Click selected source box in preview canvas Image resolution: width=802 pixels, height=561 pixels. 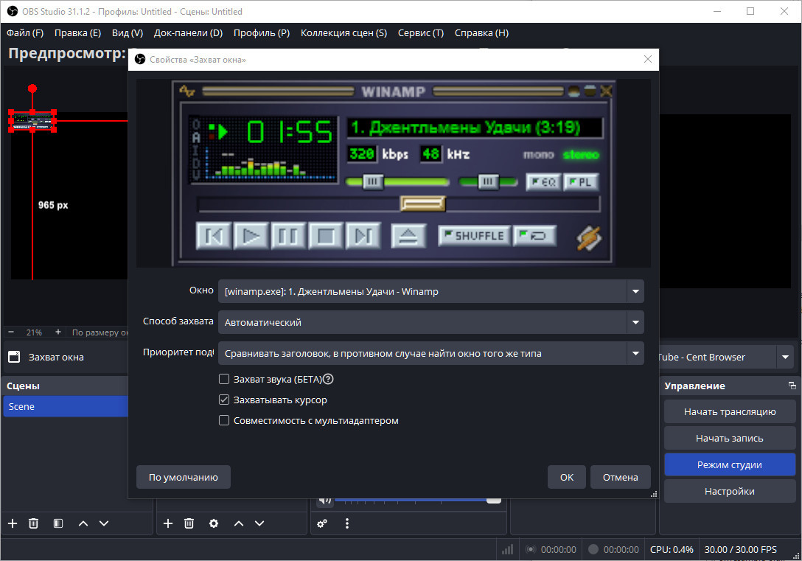coord(32,121)
